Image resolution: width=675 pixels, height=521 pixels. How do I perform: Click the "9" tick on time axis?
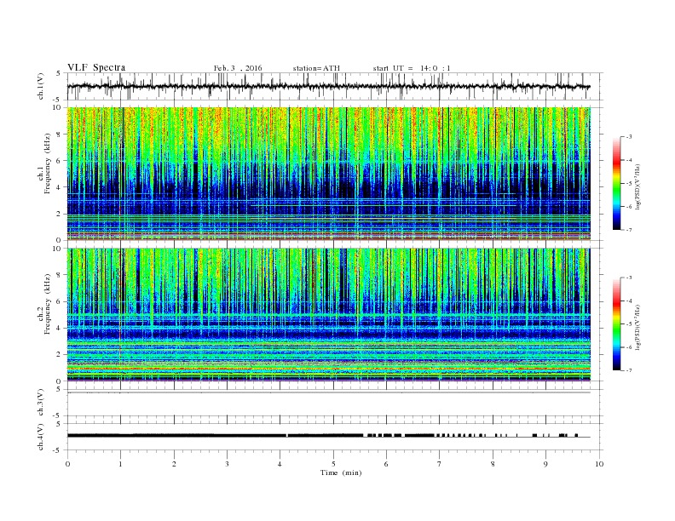[545, 464]
